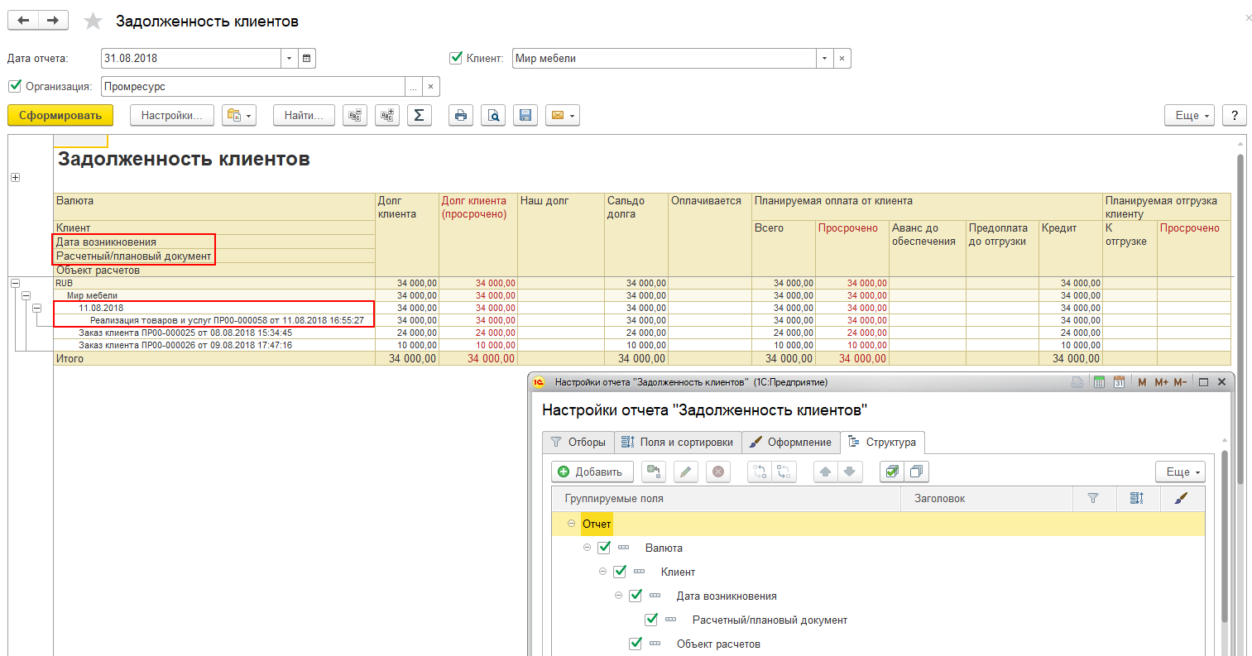Save report using the diskette icon
The image size is (1252, 656).
pyautogui.click(x=525, y=116)
